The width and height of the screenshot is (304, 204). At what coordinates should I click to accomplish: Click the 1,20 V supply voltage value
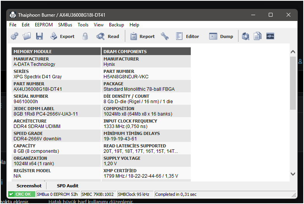click(x=110, y=164)
